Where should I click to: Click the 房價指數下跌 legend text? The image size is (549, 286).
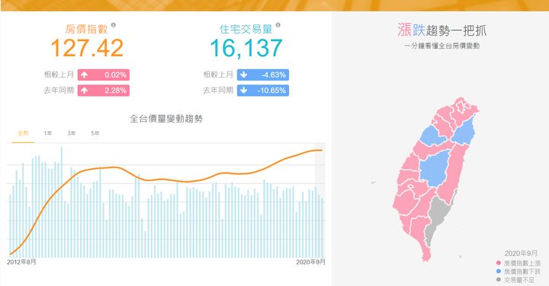click(x=522, y=272)
